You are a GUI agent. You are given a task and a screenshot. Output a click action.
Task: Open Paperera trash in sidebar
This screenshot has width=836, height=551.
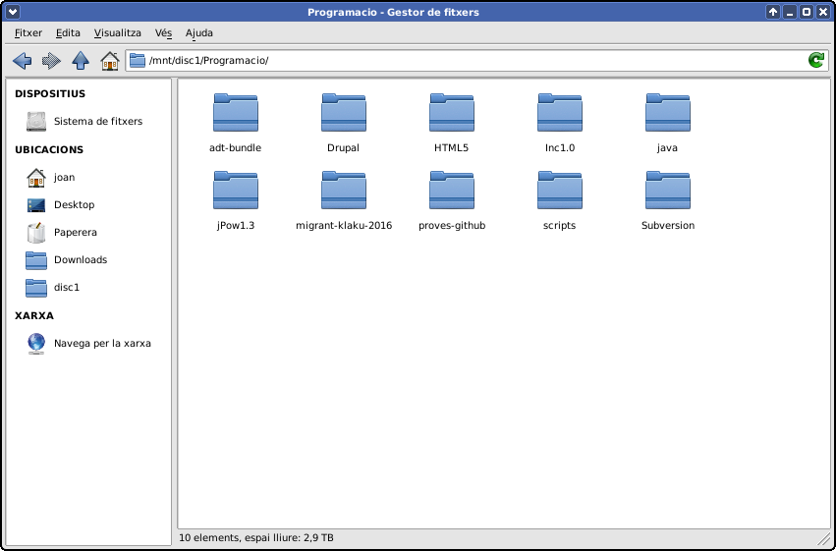[75, 233]
